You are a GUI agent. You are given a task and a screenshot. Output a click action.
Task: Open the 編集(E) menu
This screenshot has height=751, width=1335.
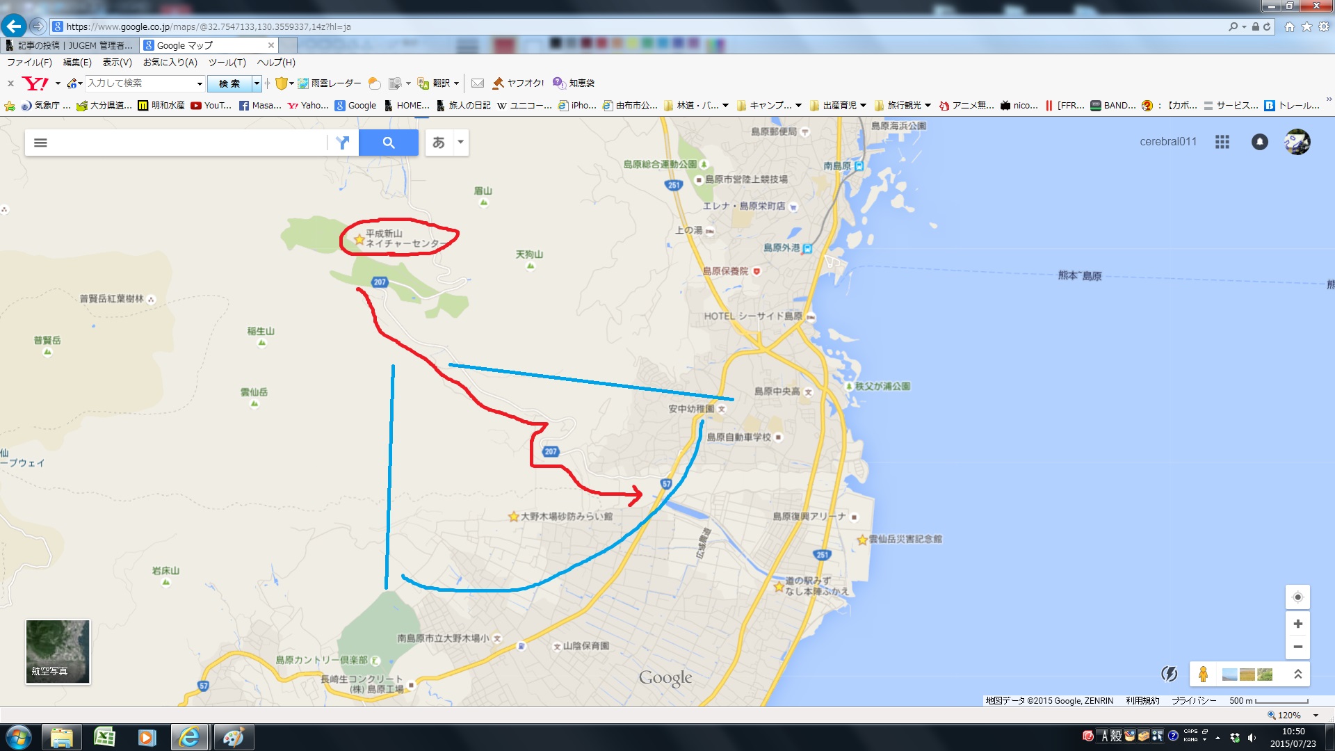[77, 63]
